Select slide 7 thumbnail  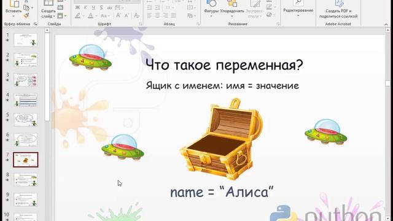pyautogui.click(x=26, y=160)
